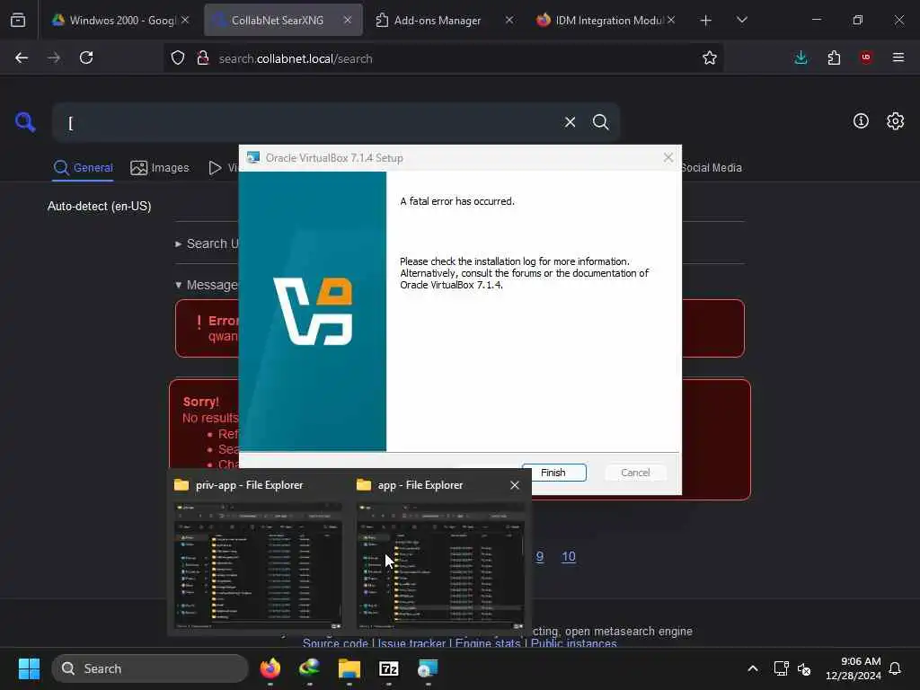Focus the SearXNG search query field
The image size is (920, 690).
click(305, 122)
